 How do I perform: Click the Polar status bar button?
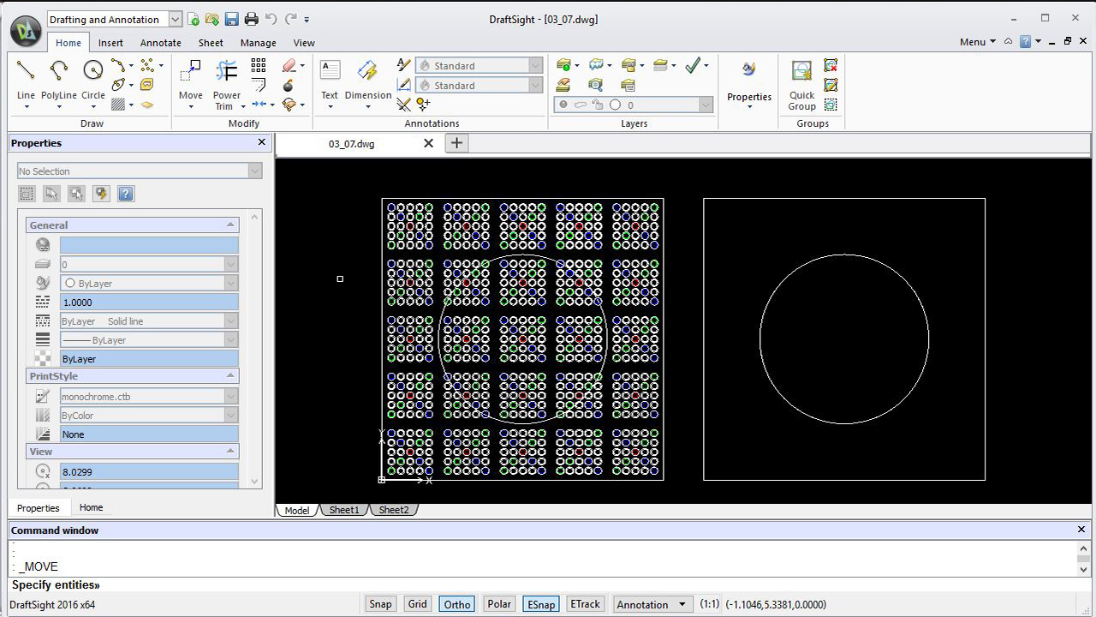click(499, 604)
